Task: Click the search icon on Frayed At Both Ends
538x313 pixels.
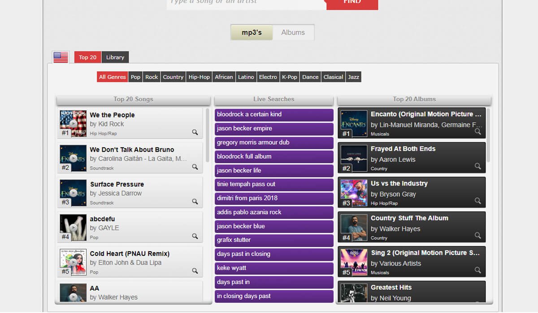Action: 477,167
